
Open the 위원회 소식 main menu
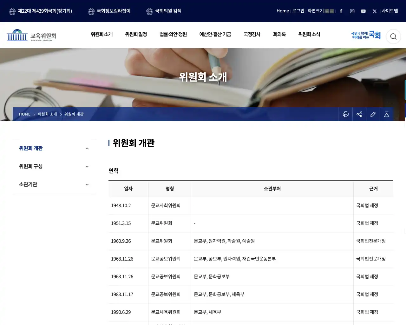pyautogui.click(x=309, y=34)
